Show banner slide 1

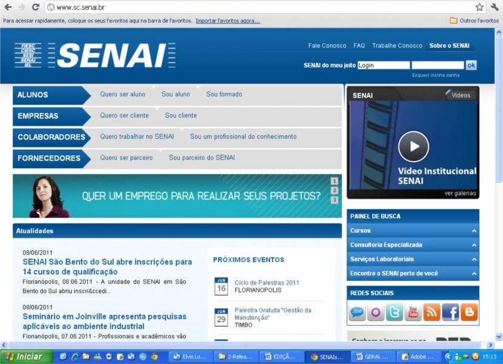tap(335, 181)
